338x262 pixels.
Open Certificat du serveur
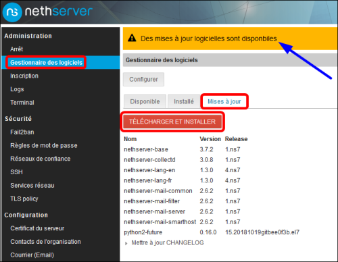(37, 228)
